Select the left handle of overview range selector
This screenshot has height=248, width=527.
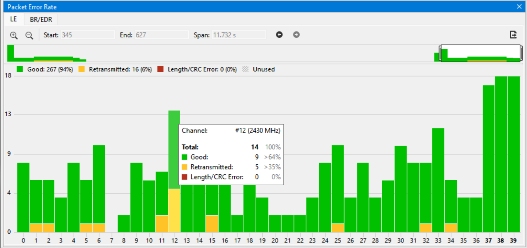(441, 53)
